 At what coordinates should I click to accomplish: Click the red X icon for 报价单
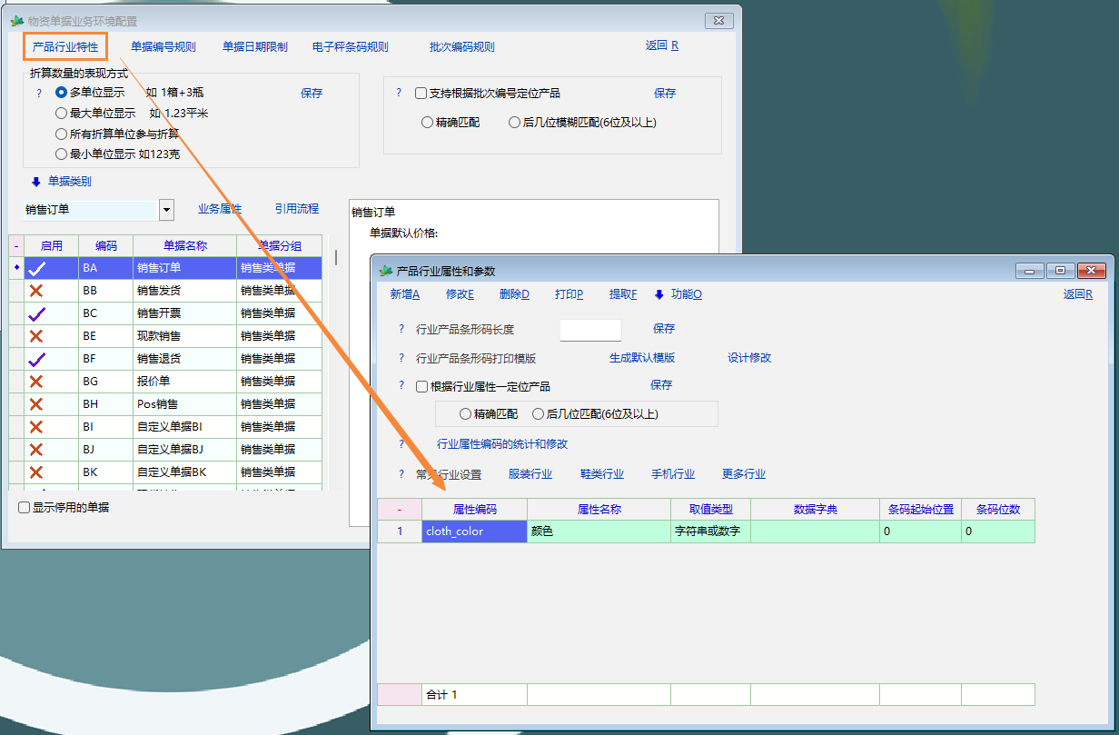pyautogui.click(x=36, y=382)
